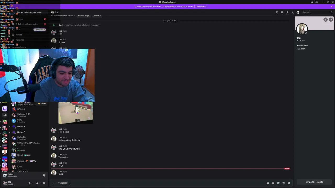Open the GIF picker
Image resolution: width=335 pixels, height=188 pixels.
pos(273,183)
